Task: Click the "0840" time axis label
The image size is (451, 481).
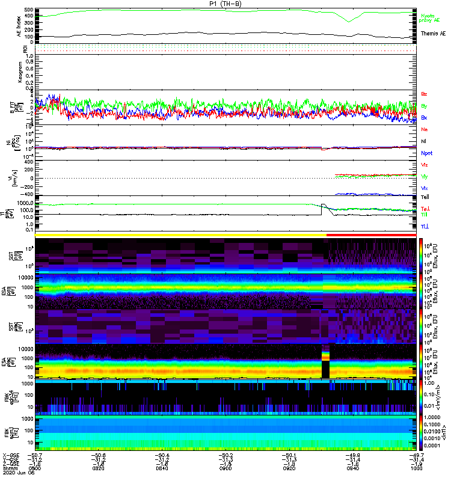Action: tap(162, 468)
